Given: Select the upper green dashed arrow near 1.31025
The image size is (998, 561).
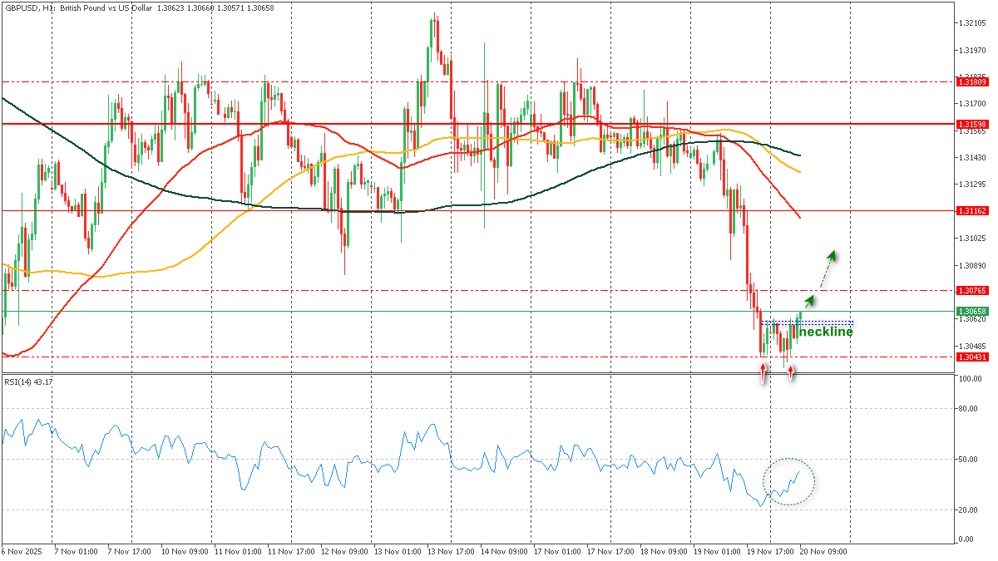Looking at the screenshot, I should coord(828,266).
